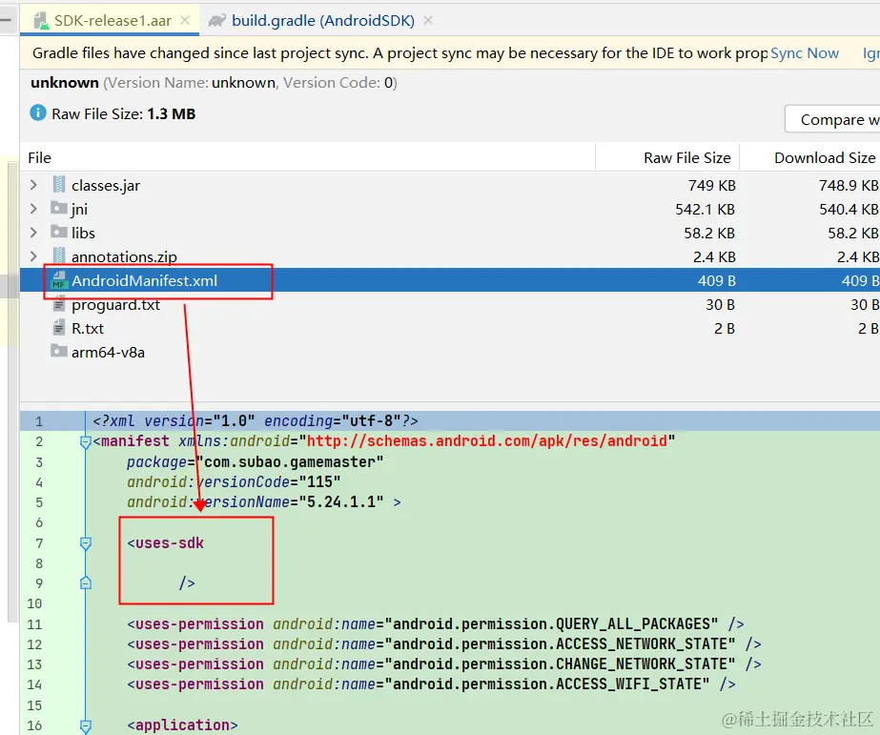Image resolution: width=880 pixels, height=735 pixels.
Task: Click the jni folder icon
Action: pos(58,208)
